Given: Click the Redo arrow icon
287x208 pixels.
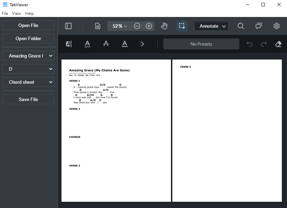Looking at the screenshot, I should click(x=264, y=44).
